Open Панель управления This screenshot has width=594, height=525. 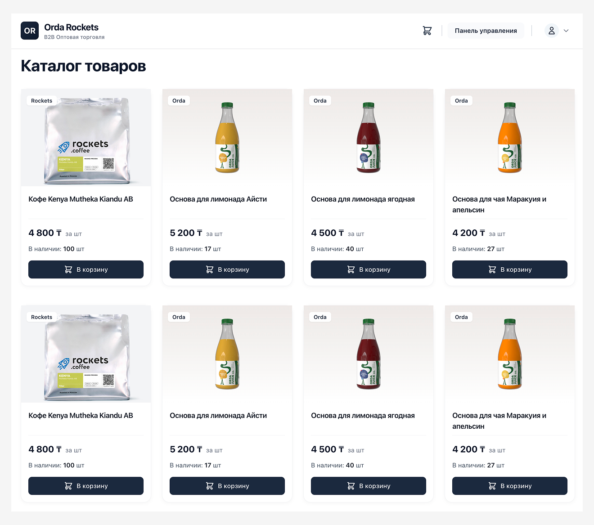pos(486,31)
